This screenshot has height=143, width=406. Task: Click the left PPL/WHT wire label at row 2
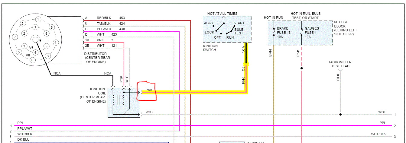pos(24,129)
